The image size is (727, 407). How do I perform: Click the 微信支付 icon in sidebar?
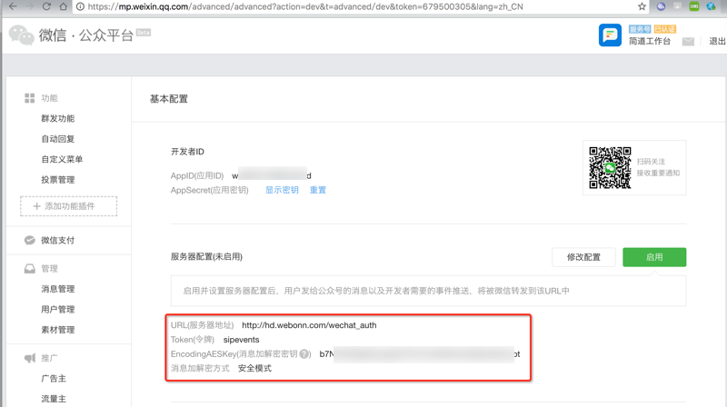[30, 240]
